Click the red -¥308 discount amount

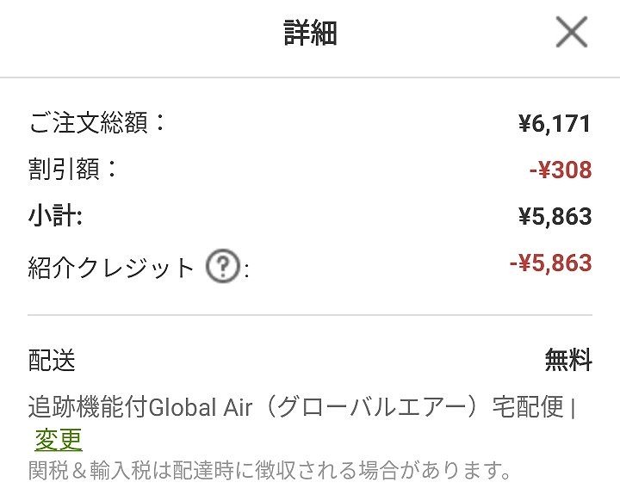560,170
